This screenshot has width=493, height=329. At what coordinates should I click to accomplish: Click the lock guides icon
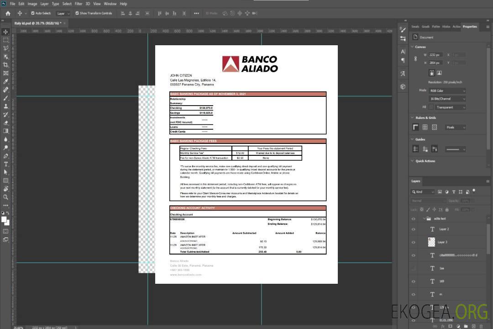[x=425, y=149]
